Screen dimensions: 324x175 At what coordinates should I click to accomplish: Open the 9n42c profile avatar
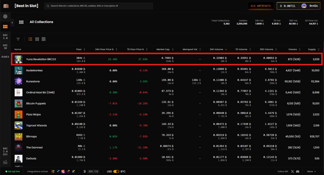(304, 6)
